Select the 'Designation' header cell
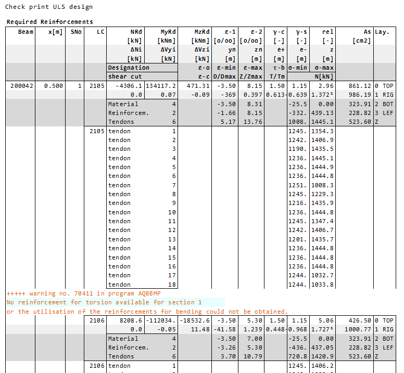 [x=129, y=68]
